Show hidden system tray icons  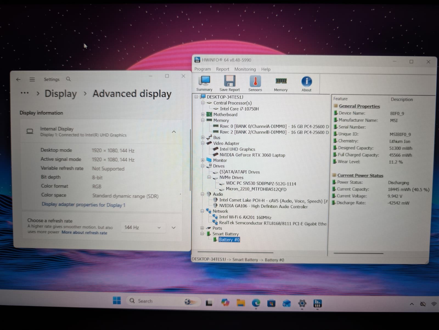[x=412, y=304]
